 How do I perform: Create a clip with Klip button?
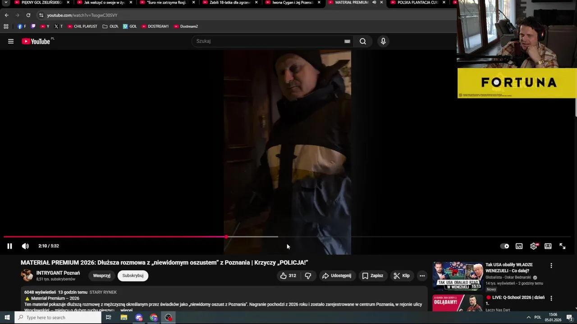pos(401,276)
